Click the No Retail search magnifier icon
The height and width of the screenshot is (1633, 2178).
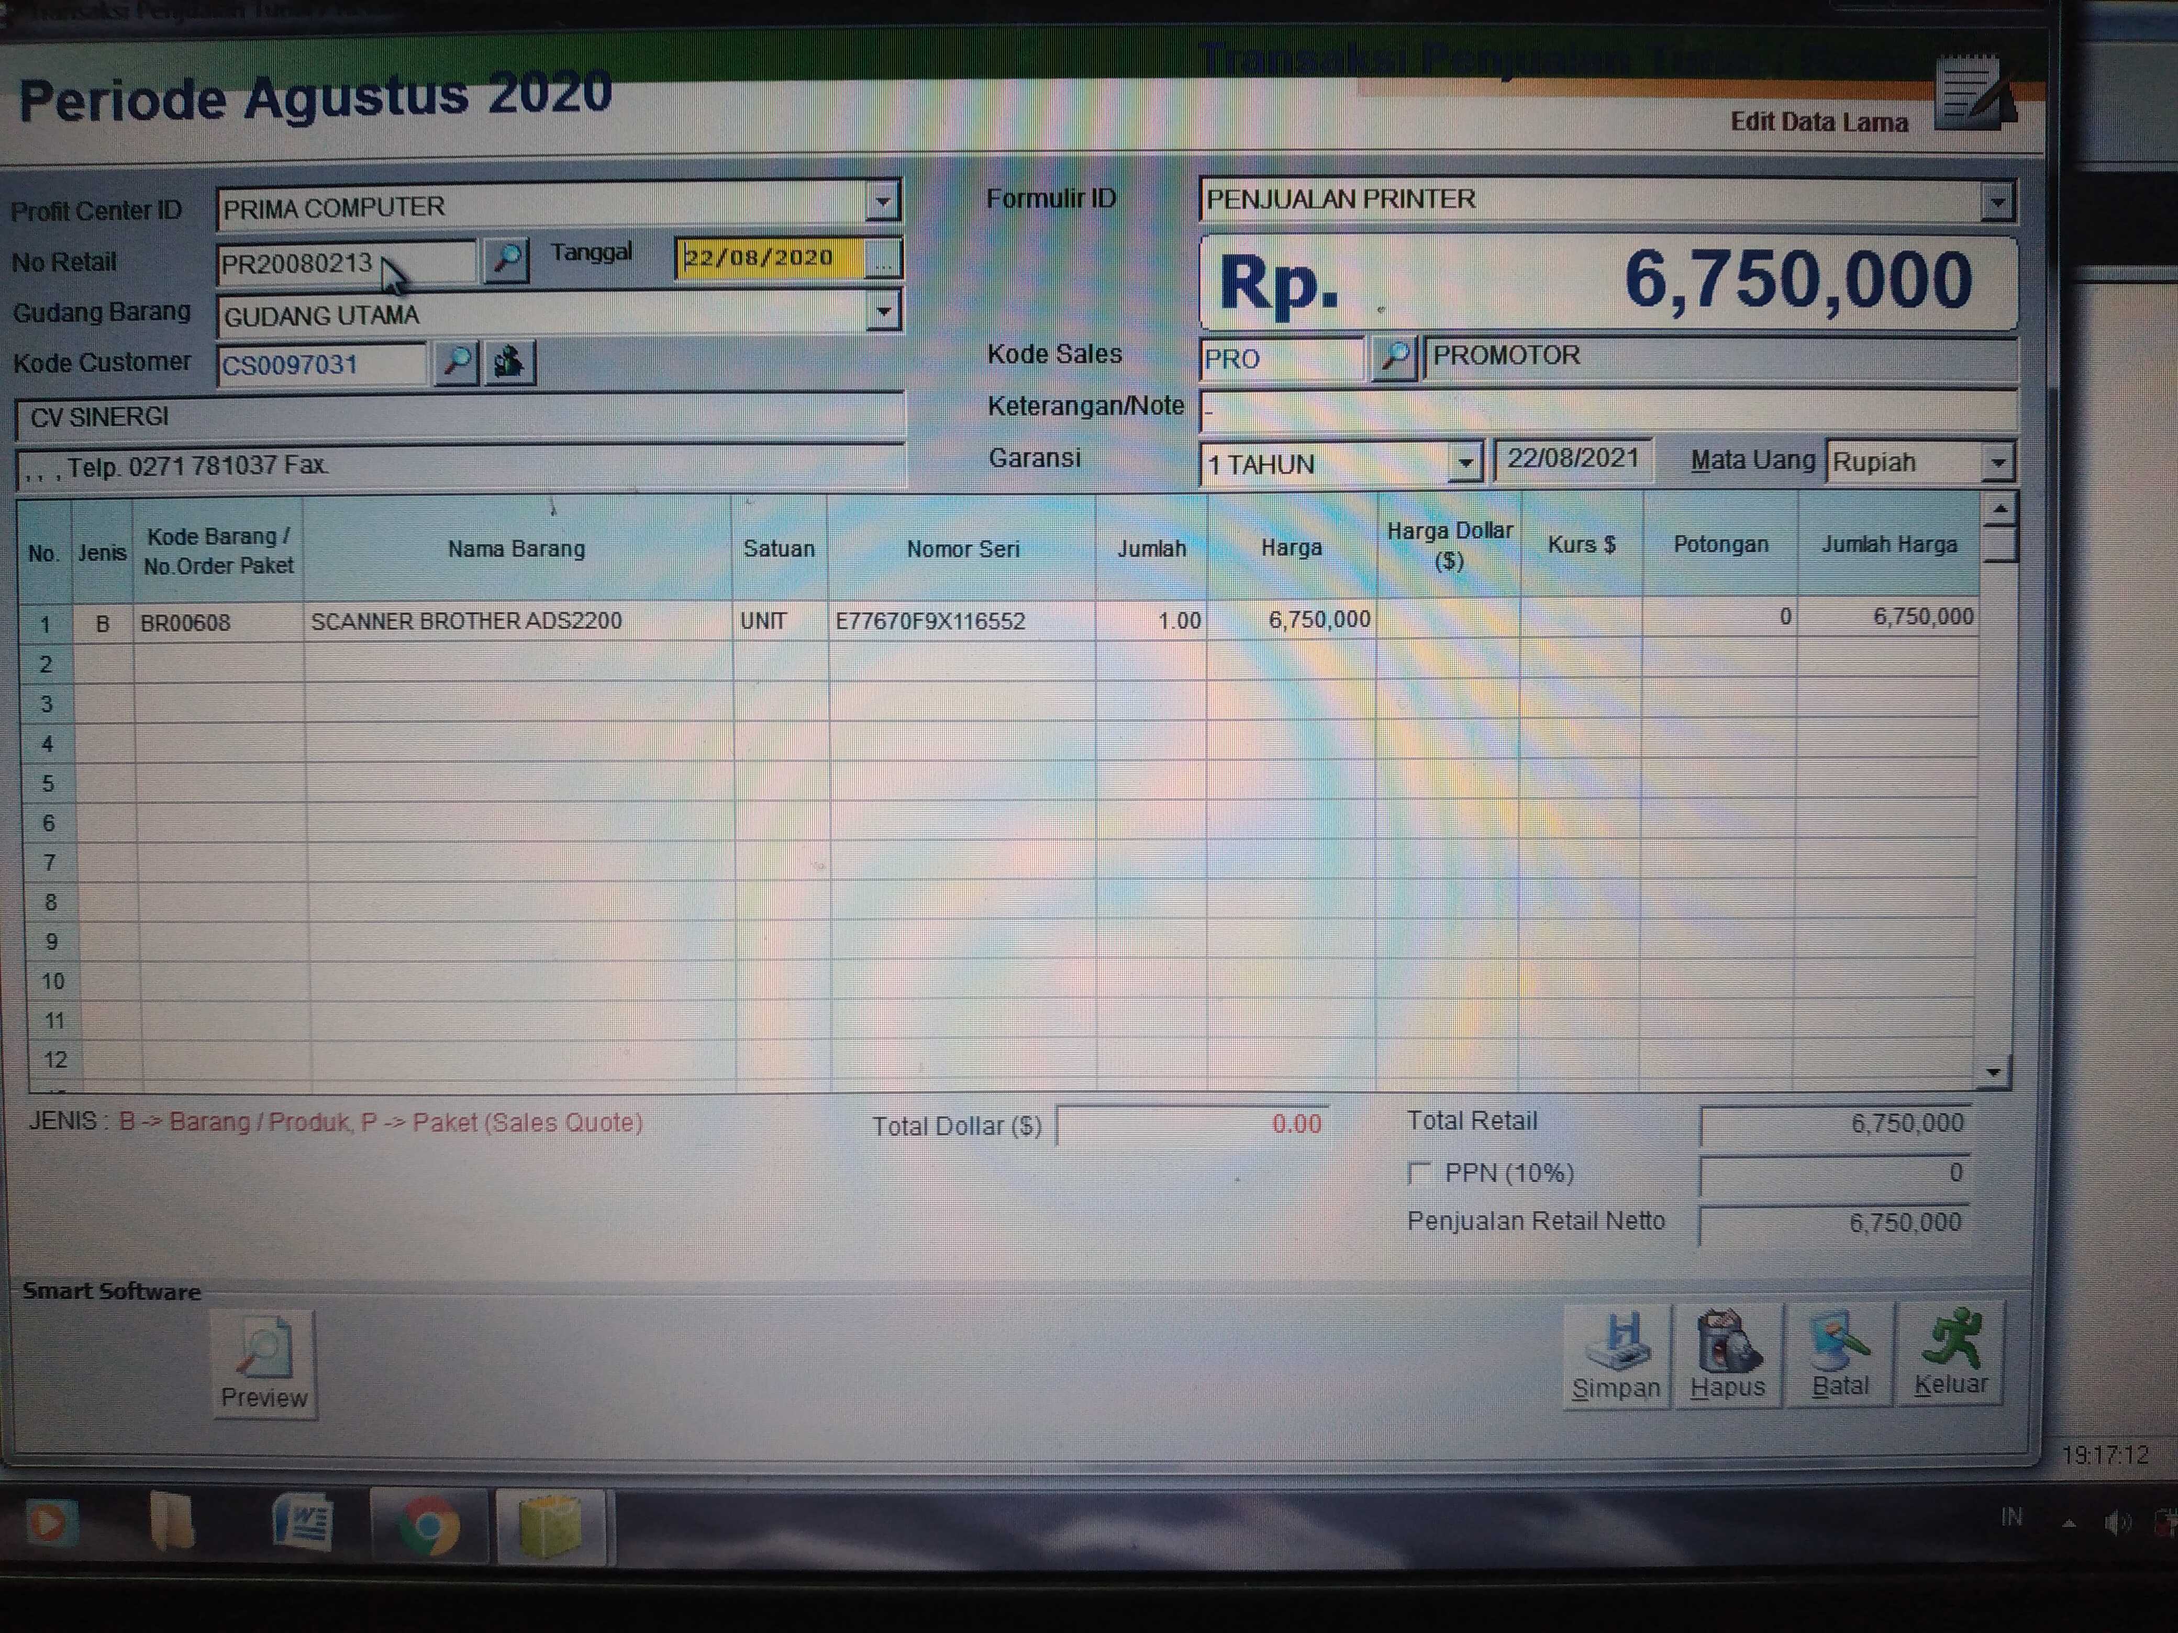(506, 260)
